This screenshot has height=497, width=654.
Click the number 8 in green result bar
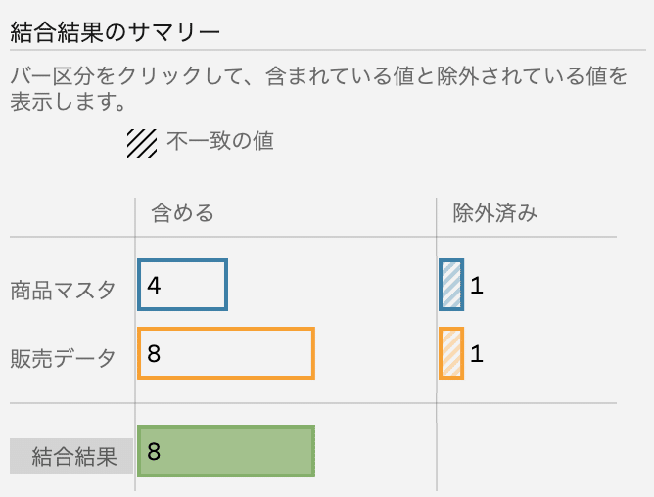(154, 452)
